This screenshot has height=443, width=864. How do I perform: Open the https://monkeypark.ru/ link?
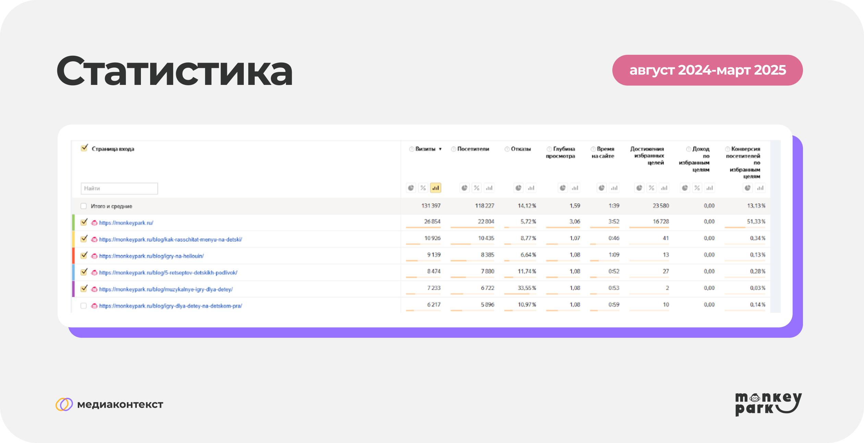(126, 223)
